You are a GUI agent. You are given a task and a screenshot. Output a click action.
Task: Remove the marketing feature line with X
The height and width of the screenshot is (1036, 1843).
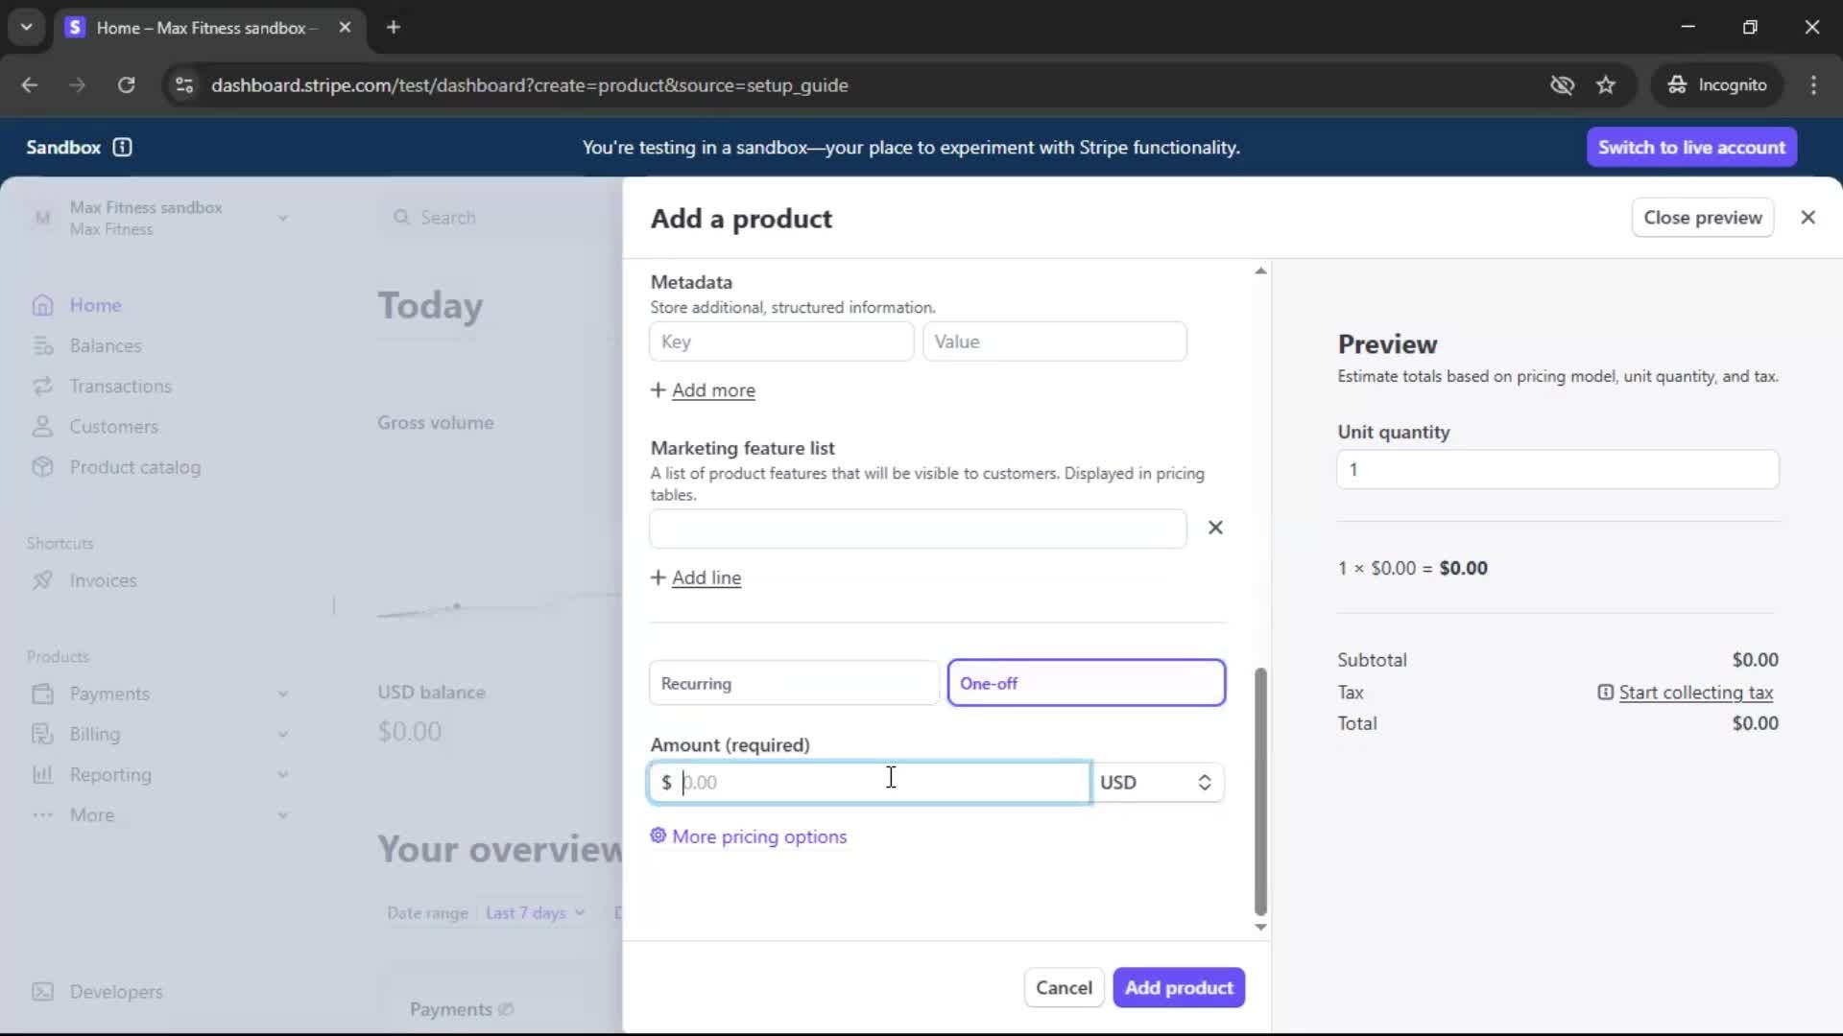coord(1215,528)
